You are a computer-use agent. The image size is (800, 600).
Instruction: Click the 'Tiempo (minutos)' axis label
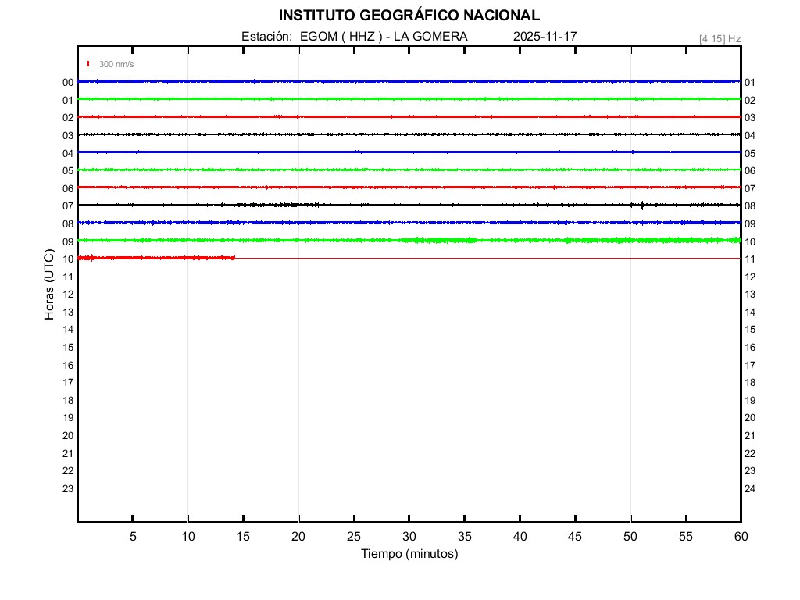point(409,554)
